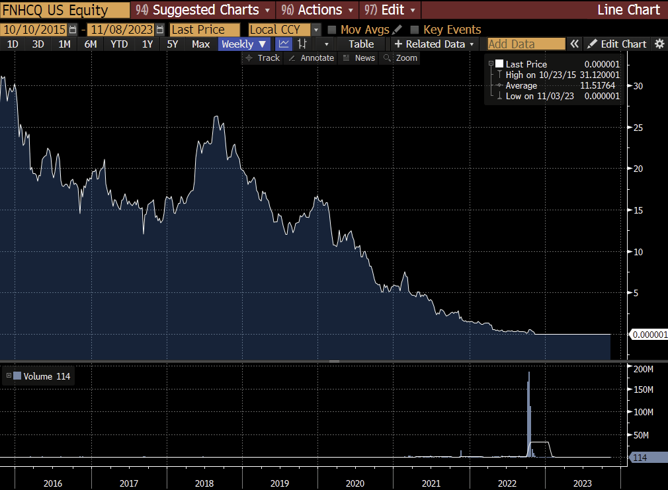Click the FNHCQ US Equity security field
Image resolution: width=668 pixels, height=490 pixels.
click(65, 10)
